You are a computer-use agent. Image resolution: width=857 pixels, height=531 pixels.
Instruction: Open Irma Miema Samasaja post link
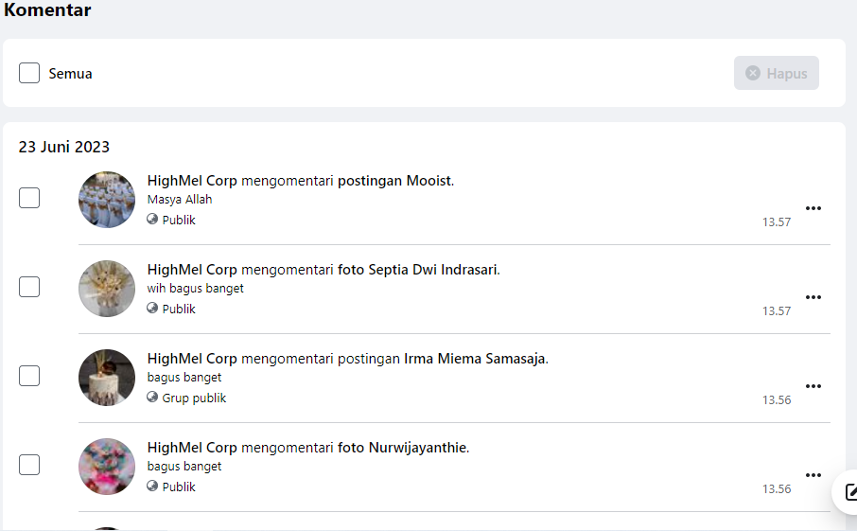tap(476, 359)
